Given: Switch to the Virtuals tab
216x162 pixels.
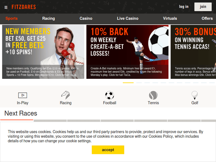Looking at the screenshot, I should pos(170,18).
